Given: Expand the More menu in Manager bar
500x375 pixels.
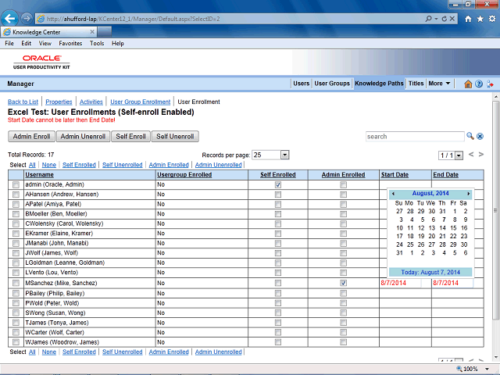Looking at the screenshot, I should 439,84.
